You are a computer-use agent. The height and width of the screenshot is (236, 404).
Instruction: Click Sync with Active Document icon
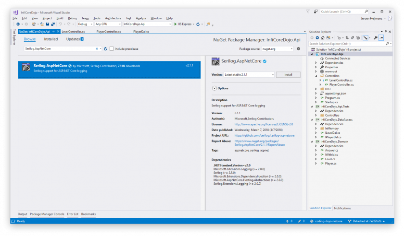point(347,38)
